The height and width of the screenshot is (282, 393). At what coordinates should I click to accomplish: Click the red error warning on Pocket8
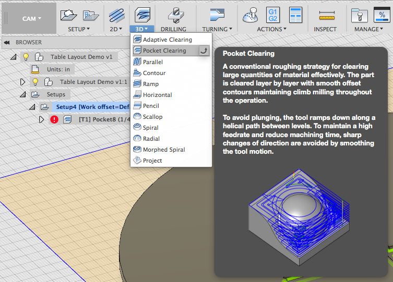click(x=54, y=119)
